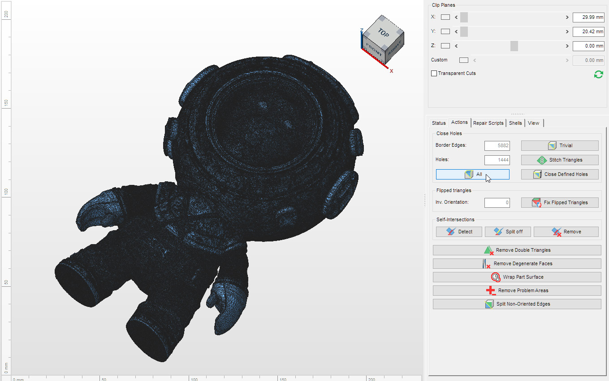Click left arrow of X clip plane
The image size is (609, 381).
pyautogui.click(x=456, y=17)
